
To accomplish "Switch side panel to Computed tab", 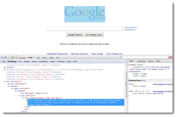I will click(x=141, y=61).
